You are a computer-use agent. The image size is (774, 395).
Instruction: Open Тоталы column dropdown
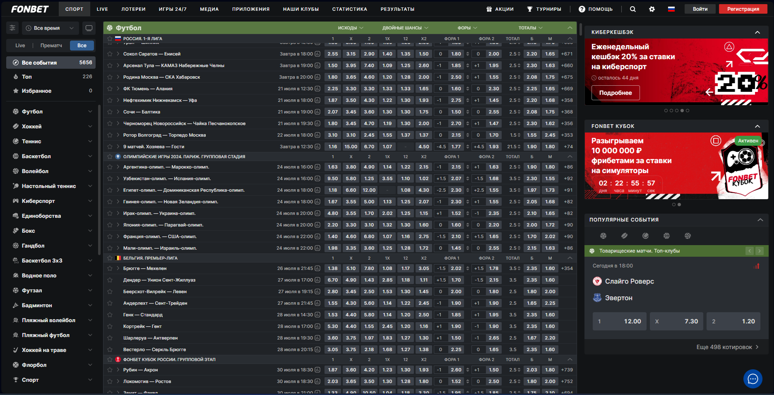click(531, 28)
